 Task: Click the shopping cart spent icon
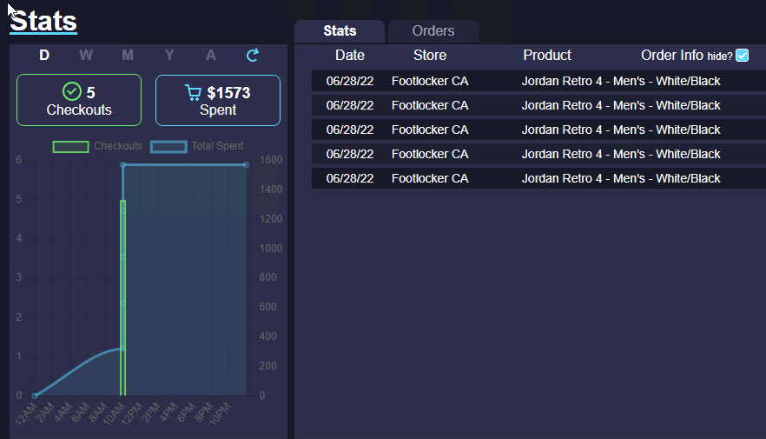click(x=193, y=92)
